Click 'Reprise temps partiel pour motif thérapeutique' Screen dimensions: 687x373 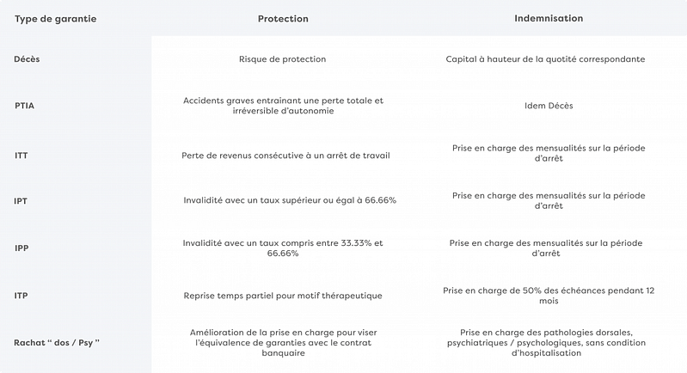click(x=283, y=296)
